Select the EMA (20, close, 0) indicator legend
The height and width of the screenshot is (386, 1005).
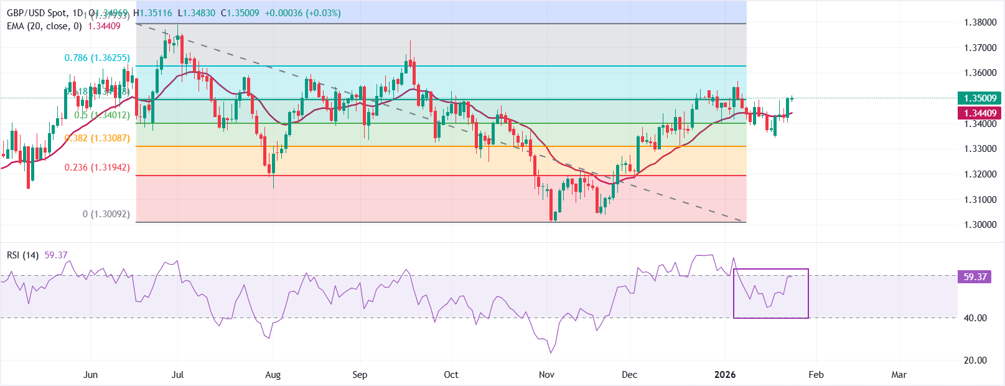(x=44, y=26)
